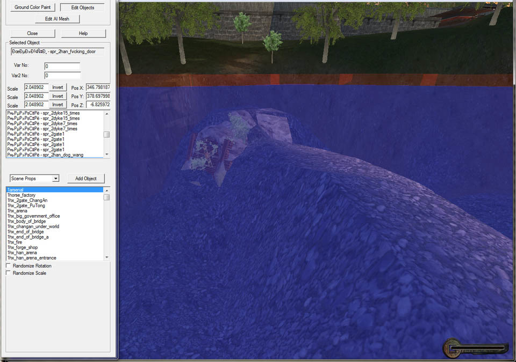This screenshot has height=362, width=516.
Task: Click the Close button in the editor panel
Action: coord(32,33)
